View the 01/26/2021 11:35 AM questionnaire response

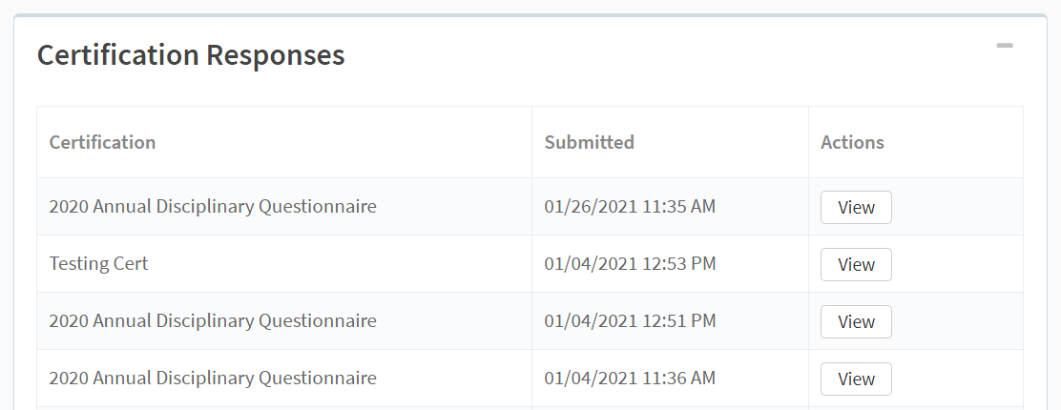tap(856, 207)
